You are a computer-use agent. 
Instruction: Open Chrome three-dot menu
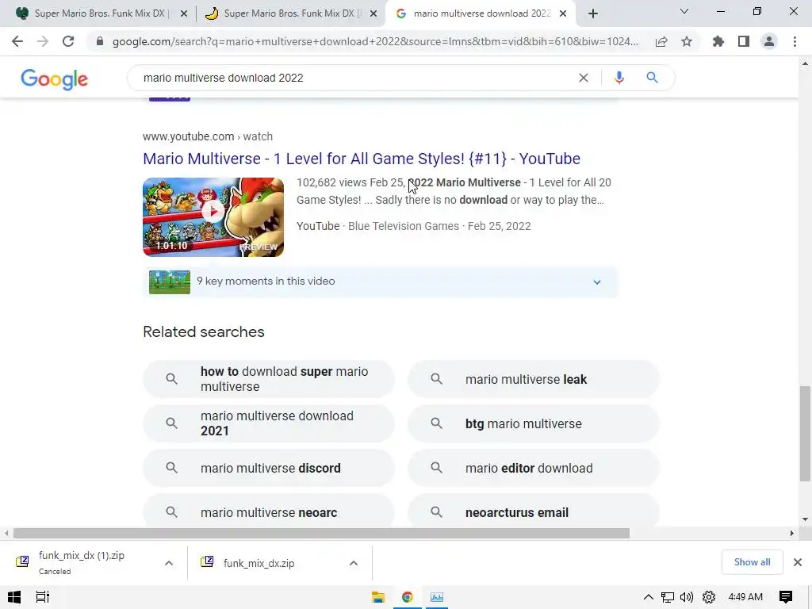click(795, 41)
